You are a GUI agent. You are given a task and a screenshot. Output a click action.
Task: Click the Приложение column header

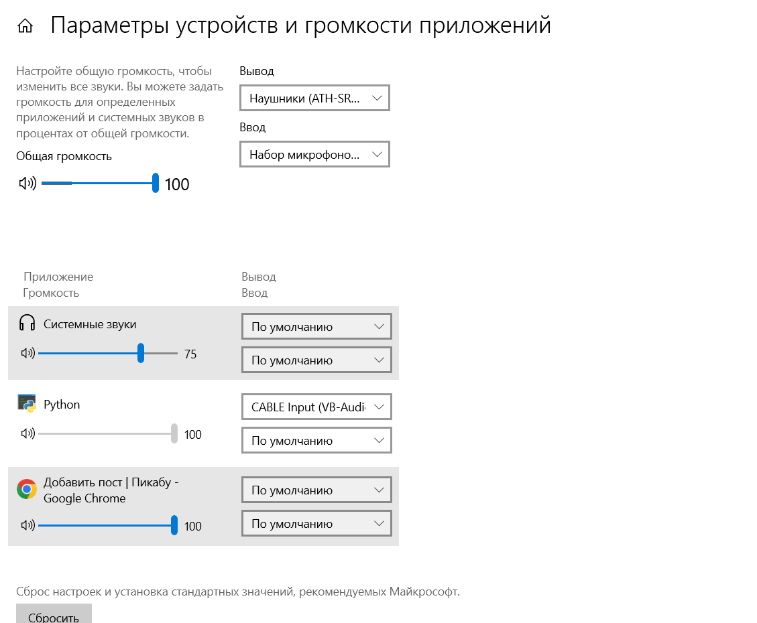click(x=58, y=277)
